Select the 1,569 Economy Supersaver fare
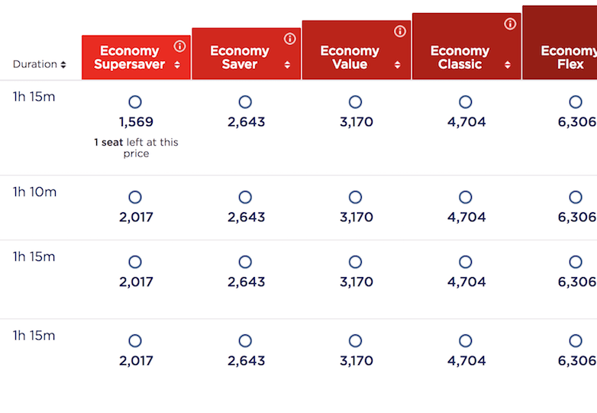597x413 pixels. tap(135, 102)
